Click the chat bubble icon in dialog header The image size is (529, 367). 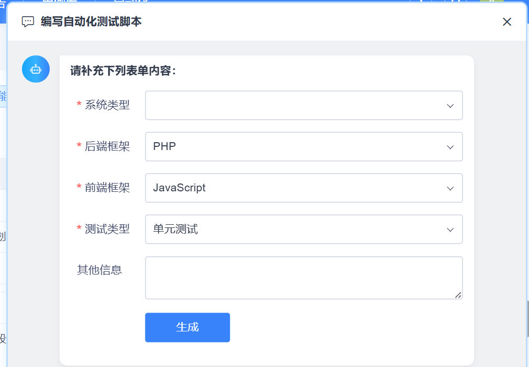coord(27,22)
